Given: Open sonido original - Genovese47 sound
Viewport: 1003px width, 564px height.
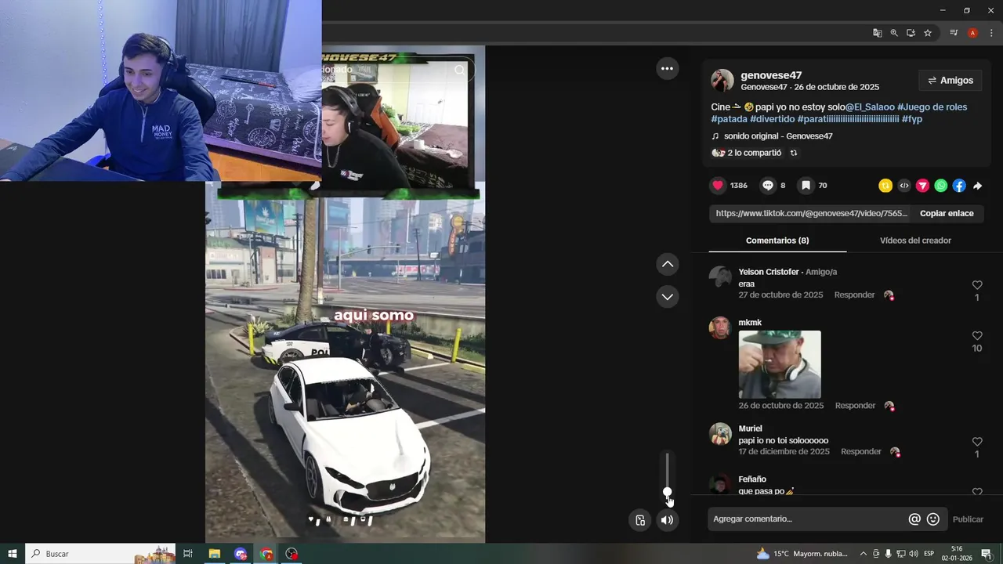Looking at the screenshot, I should 777,136.
